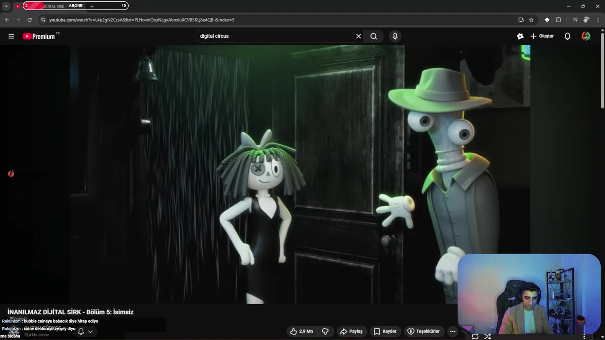Click the webcam overlay thumbnail
Viewport: 605px width, 340px height.
[x=529, y=294]
